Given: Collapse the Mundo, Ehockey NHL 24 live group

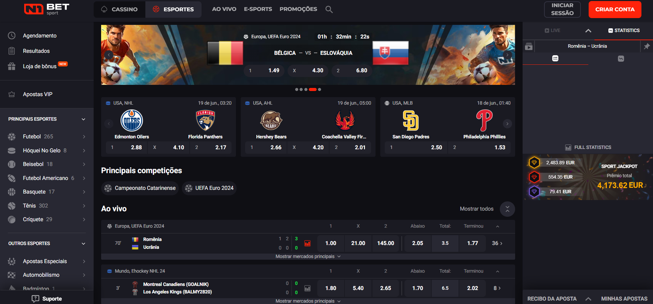Looking at the screenshot, I should tap(497, 271).
